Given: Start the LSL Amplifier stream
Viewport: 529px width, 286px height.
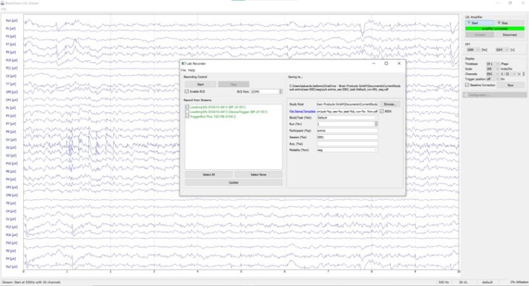Looking at the screenshot, I should (480, 23).
